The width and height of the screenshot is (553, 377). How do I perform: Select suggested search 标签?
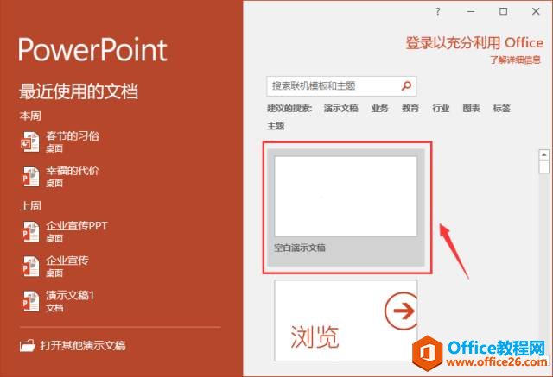(x=502, y=109)
